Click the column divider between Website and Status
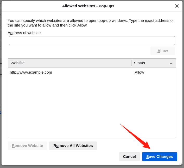184x168 pixels. coord(131,63)
